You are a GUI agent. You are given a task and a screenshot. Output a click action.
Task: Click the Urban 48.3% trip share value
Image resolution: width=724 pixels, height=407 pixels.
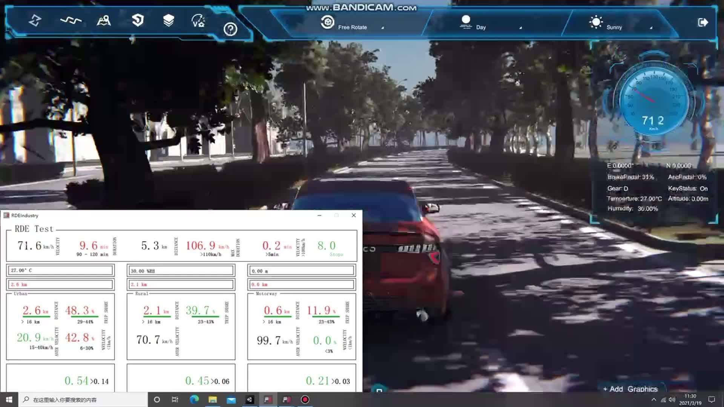[x=80, y=311]
